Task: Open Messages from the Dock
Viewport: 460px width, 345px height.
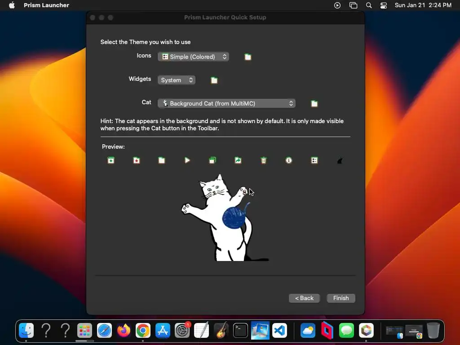Action: coord(346,331)
